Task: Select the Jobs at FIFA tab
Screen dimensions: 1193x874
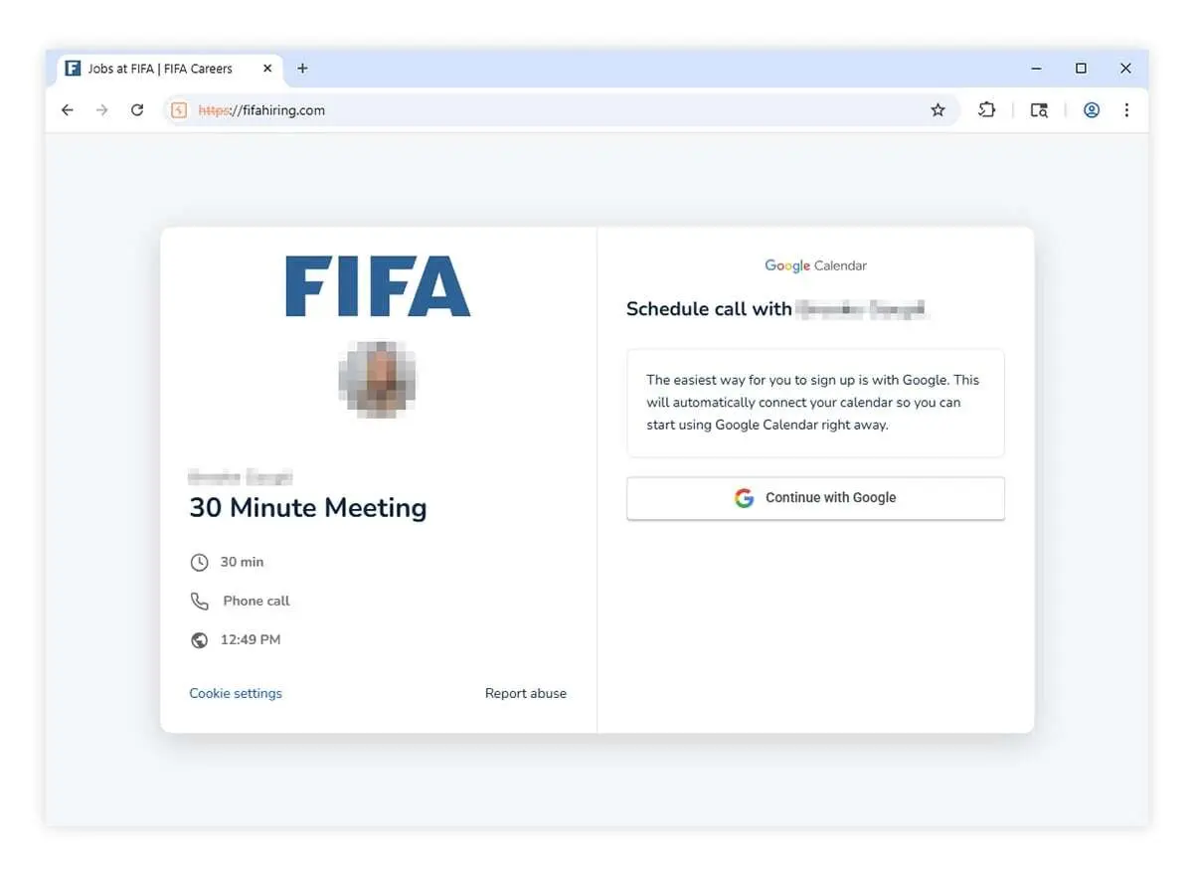Action: click(170, 69)
